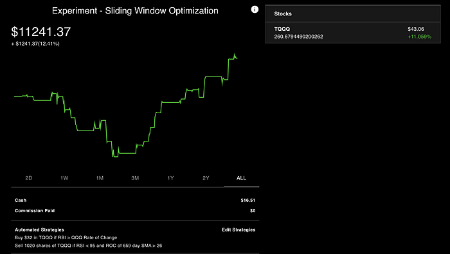
Task: Click the + $1241.37(12.41%) gain text
Action: pyautogui.click(x=35, y=44)
